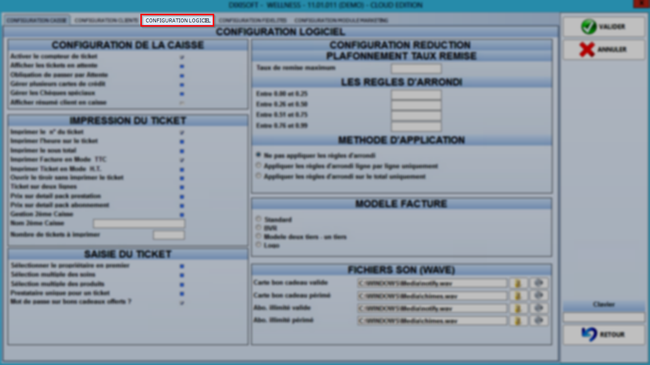Click the Abo. illimité valide path field
This screenshot has height=365, width=650.
(x=432, y=308)
